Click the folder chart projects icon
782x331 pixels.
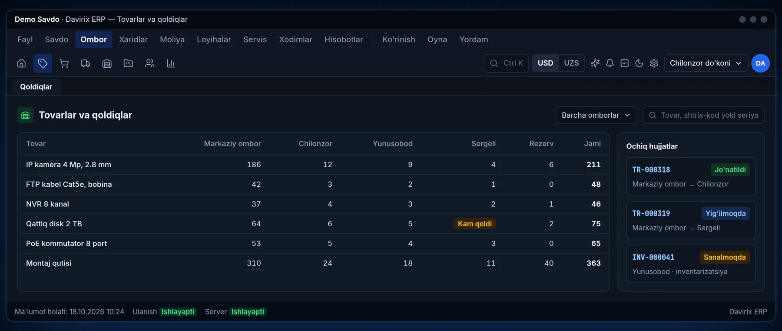128,63
